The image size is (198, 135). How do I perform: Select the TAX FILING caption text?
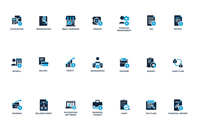tap(151, 113)
